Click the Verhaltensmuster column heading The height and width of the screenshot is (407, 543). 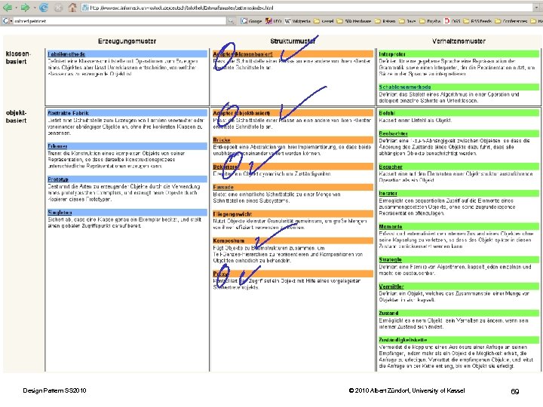coord(459,41)
